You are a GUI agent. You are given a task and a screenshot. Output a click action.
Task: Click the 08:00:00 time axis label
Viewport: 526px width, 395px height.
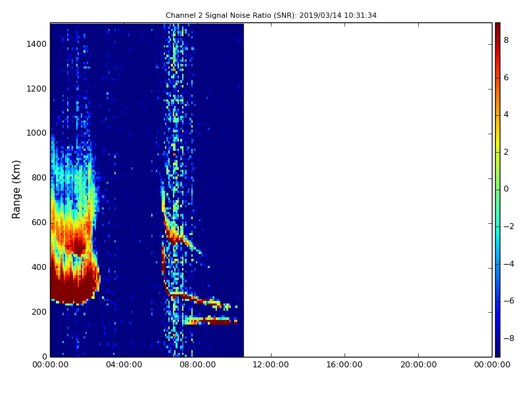point(198,365)
